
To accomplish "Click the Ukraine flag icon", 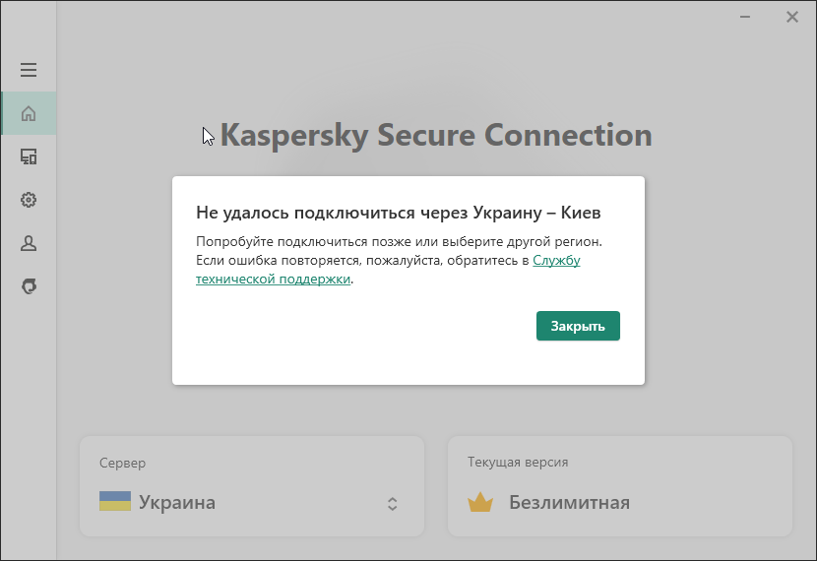I will [115, 502].
